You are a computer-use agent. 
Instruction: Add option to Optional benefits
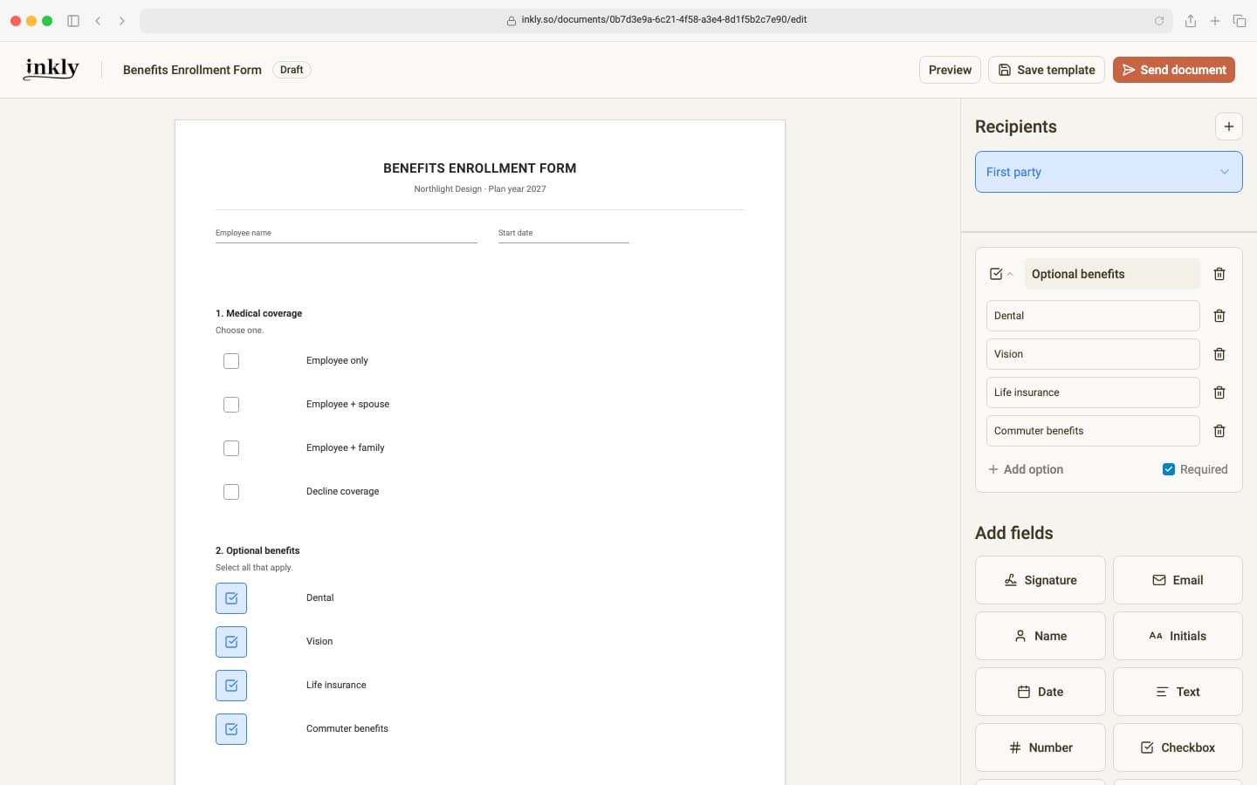pos(1026,469)
